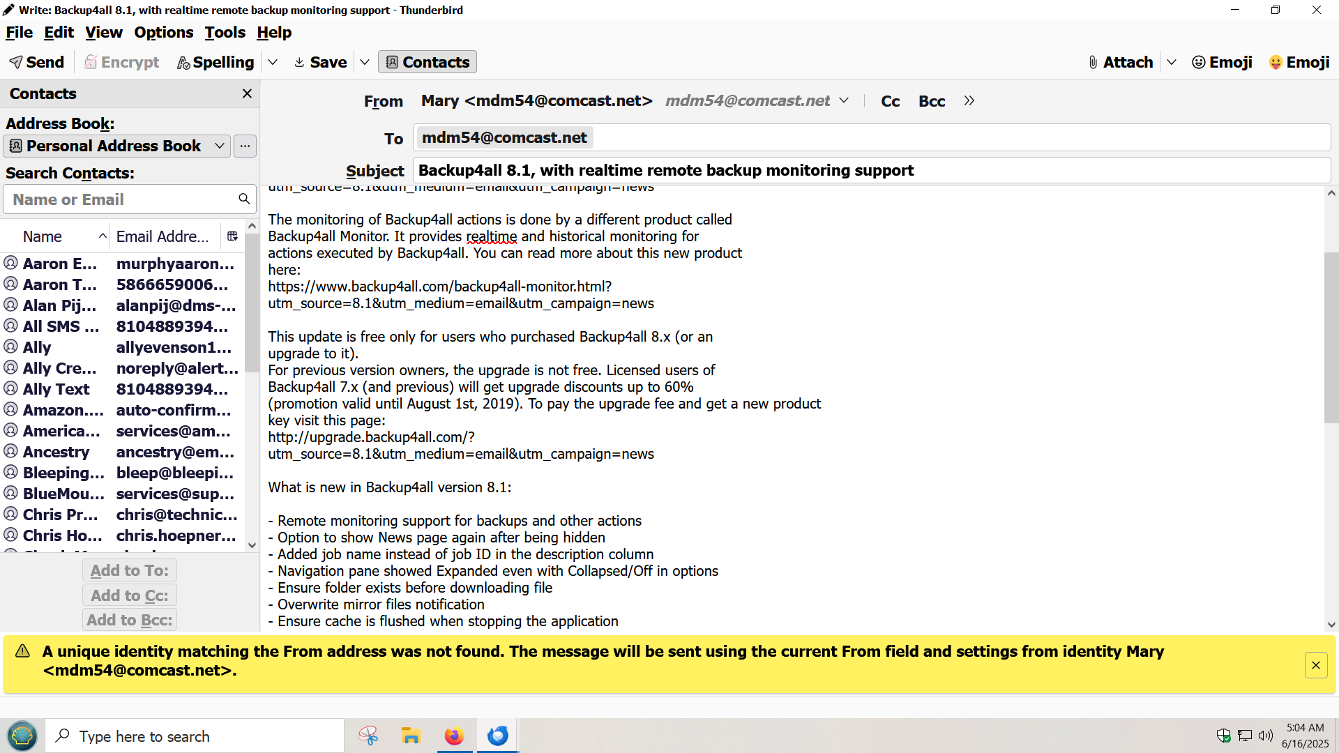Expand the Attach dropdown arrow
Image resolution: width=1339 pixels, height=753 pixels.
click(x=1172, y=62)
